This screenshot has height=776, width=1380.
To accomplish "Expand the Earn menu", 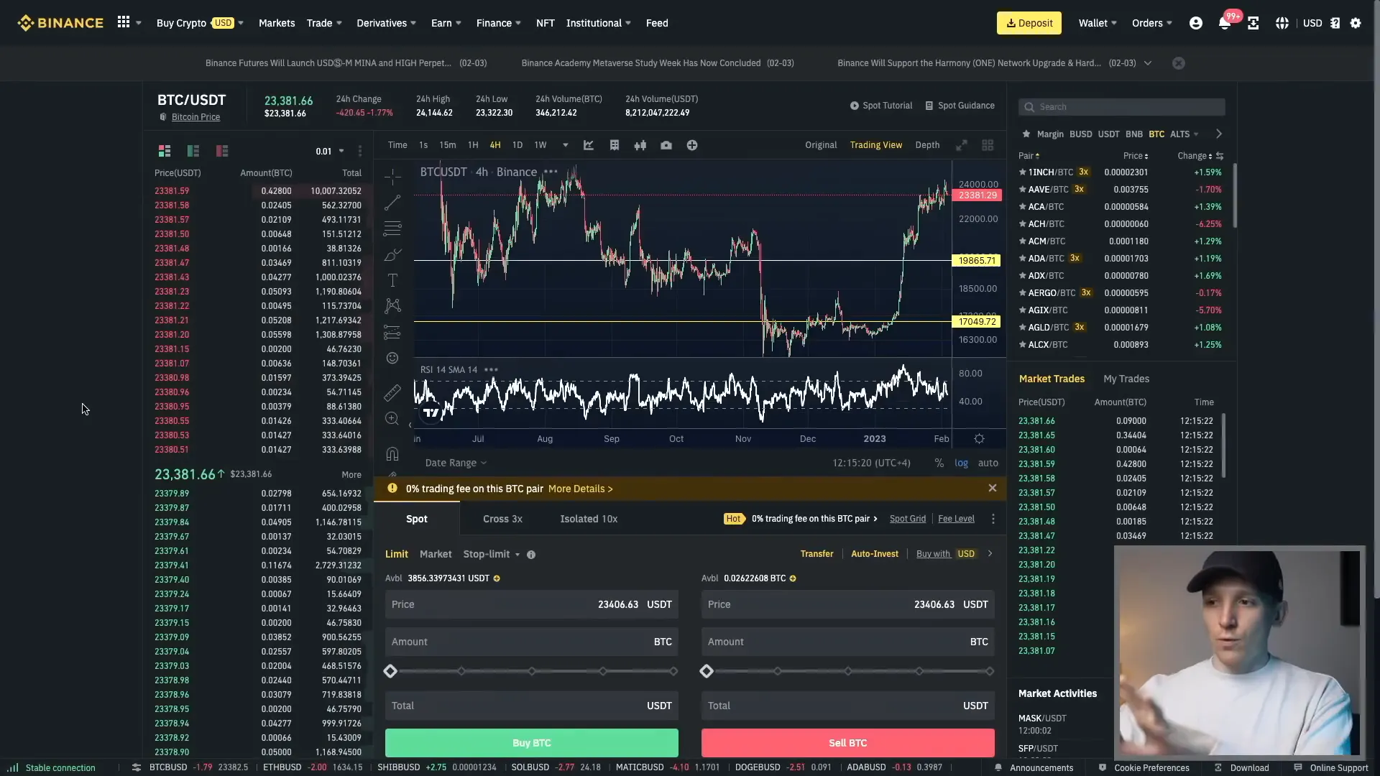I will (x=446, y=23).
